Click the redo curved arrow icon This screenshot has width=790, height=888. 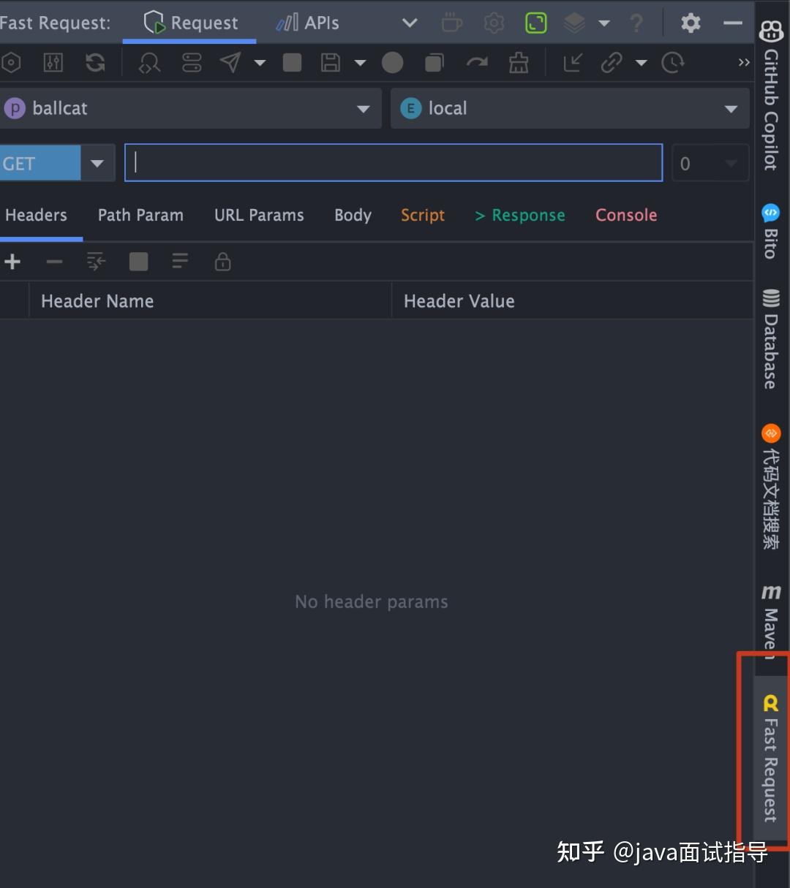coord(477,63)
